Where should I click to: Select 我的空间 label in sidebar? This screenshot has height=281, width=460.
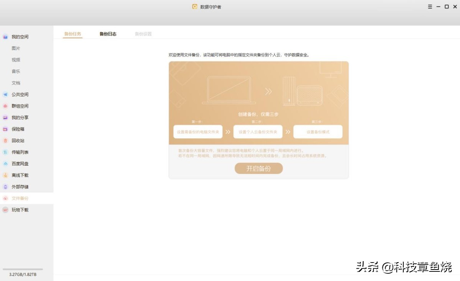20,37
